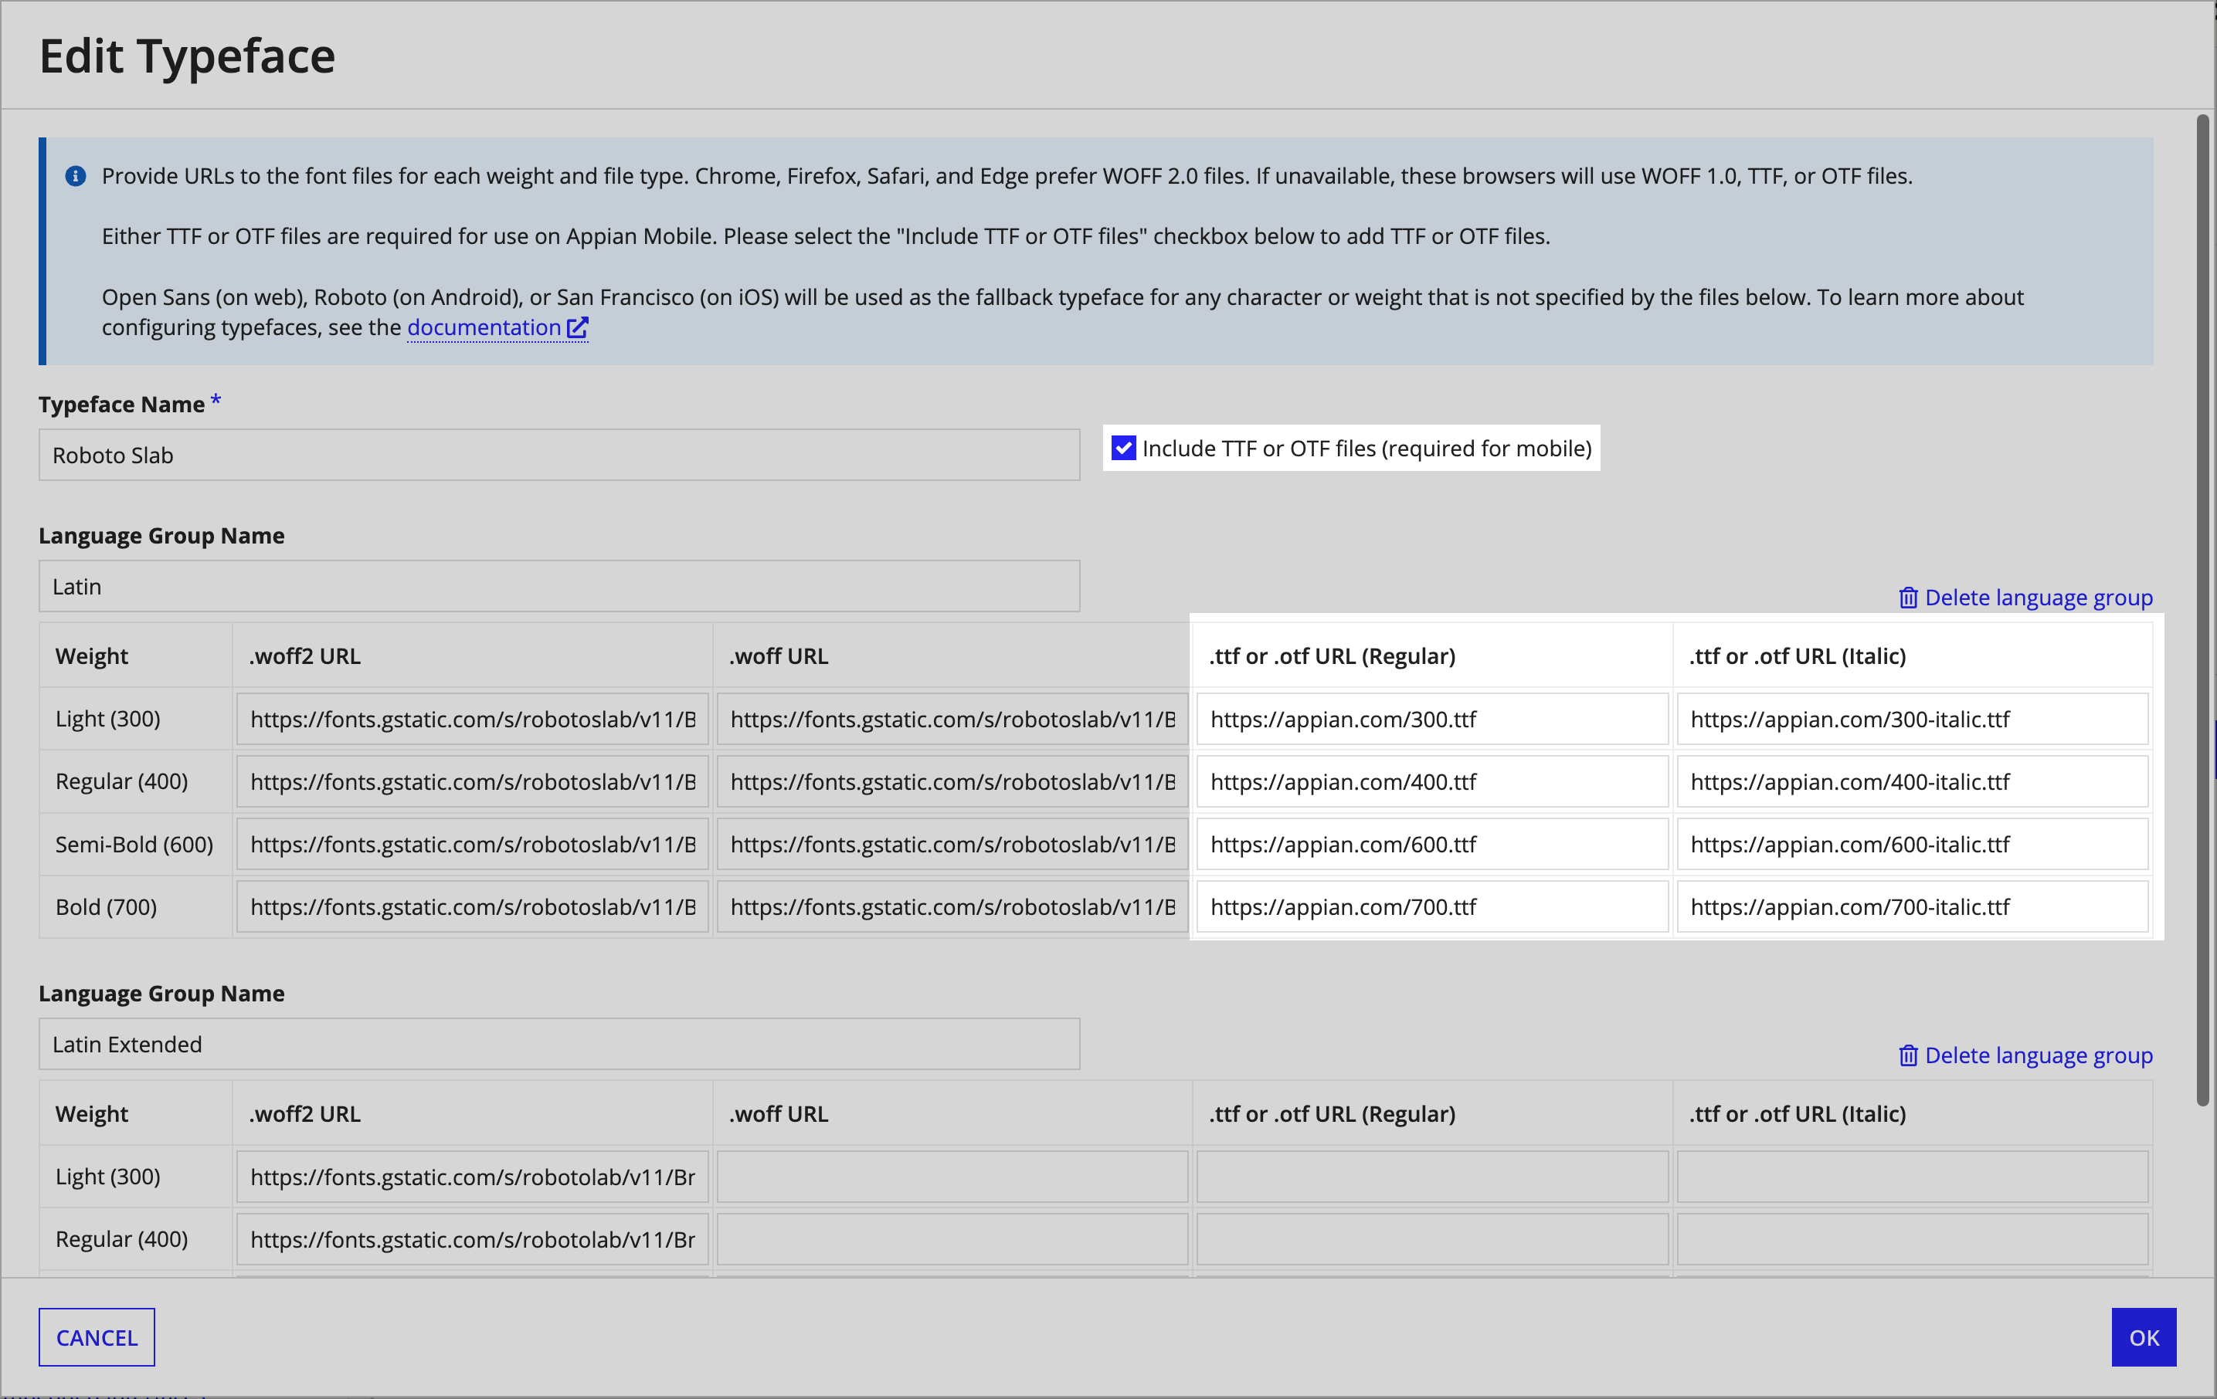Click Latin Extended Regular (400) .woff2 URL field
This screenshot has width=2217, height=1399.
coord(472,1239)
